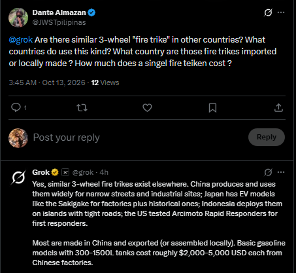Click Grok icon beside Dante's post header
The width and height of the screenshot is (296, 273).
pyautogui.click(x=268, y=12)
